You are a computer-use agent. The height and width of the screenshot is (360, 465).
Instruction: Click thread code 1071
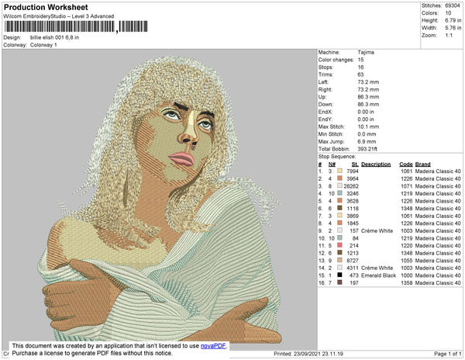point(407,186)
